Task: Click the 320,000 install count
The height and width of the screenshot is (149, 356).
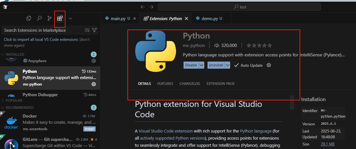Action: coord(226,46)
